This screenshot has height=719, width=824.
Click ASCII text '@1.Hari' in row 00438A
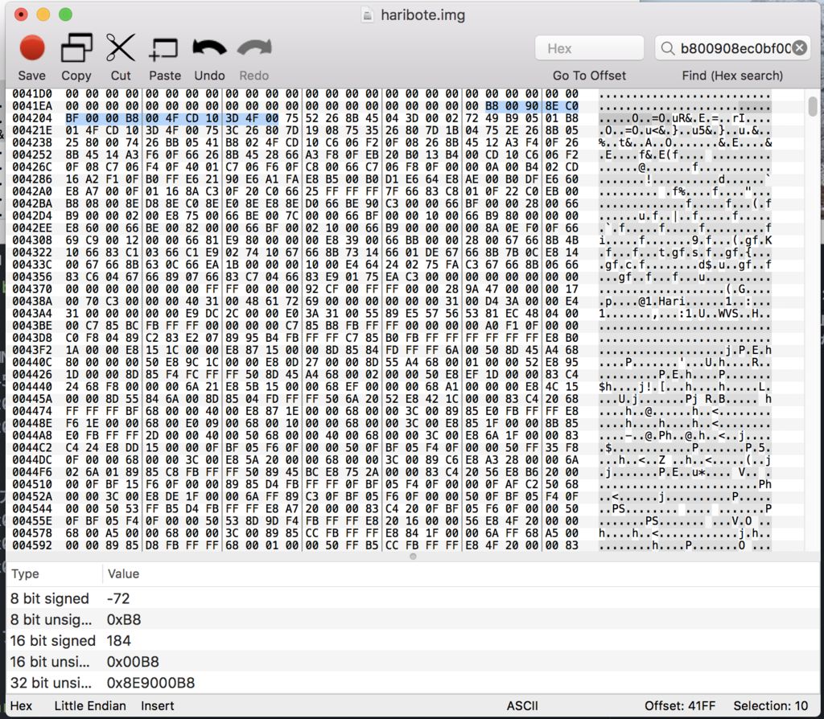click(x=661, y=301)
